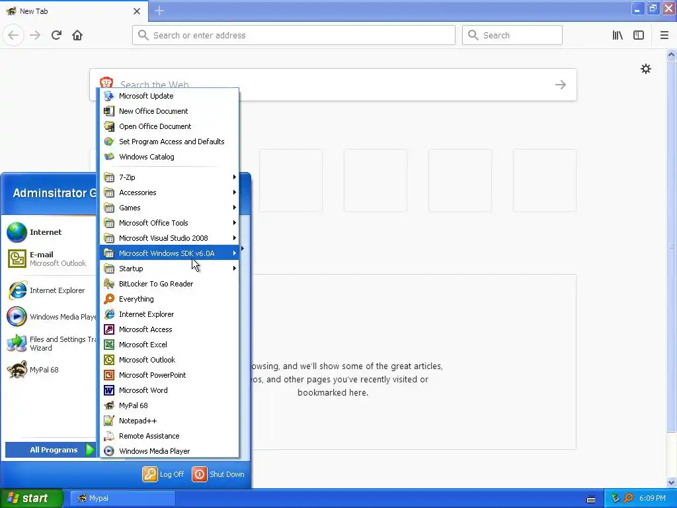The width and height of the screenshot is (677, 508).
Task: Reload the current page
Action: click(56, 35)
